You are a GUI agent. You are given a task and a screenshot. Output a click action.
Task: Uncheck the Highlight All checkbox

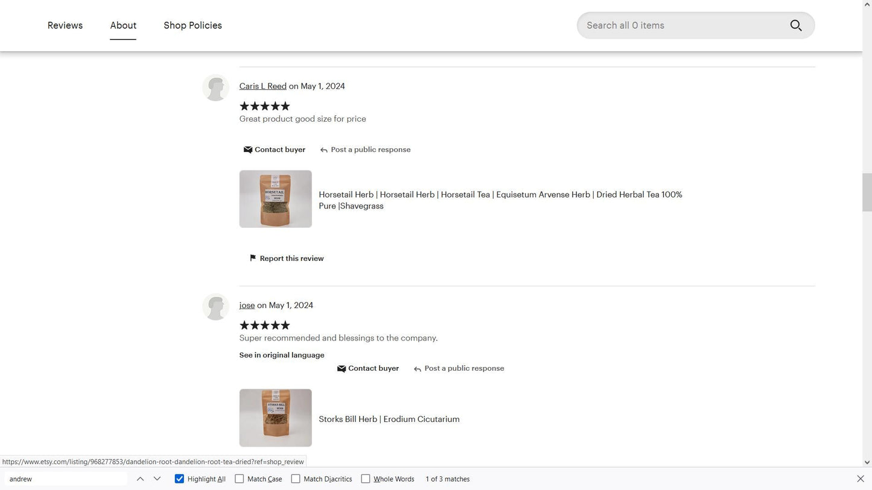click(x=179, y=479)
